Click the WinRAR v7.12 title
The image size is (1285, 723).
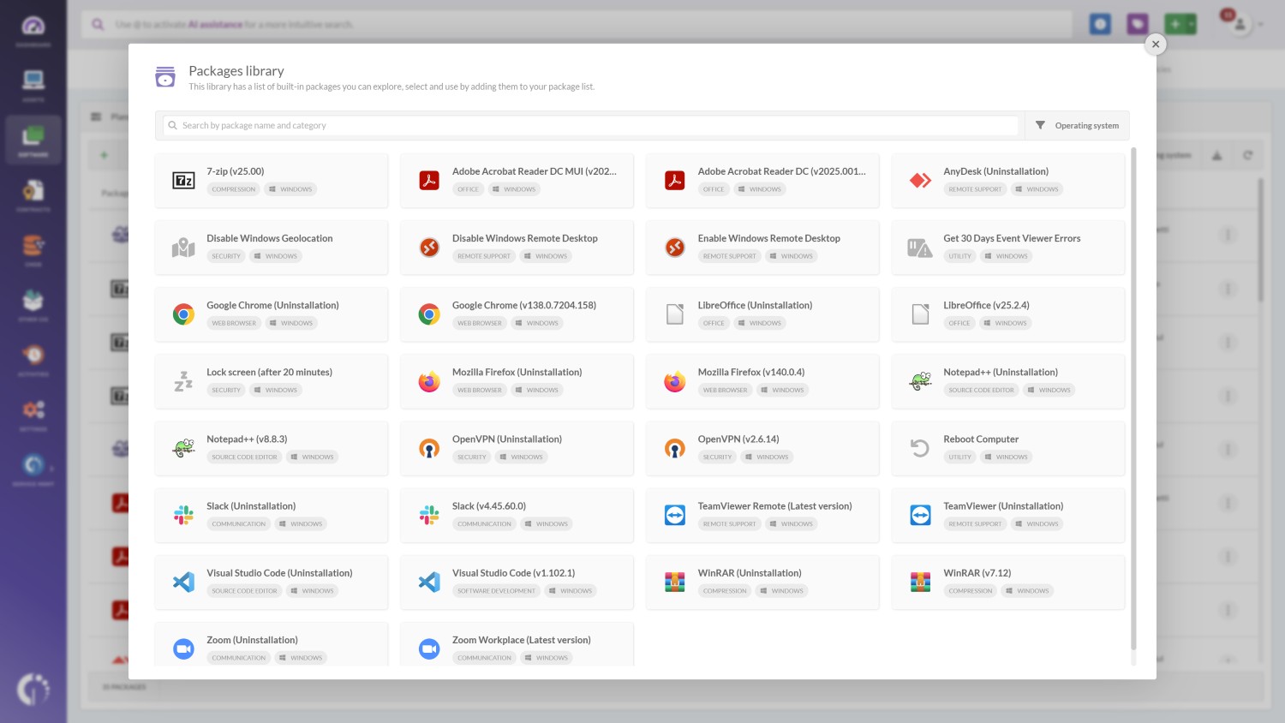point(977,573)
